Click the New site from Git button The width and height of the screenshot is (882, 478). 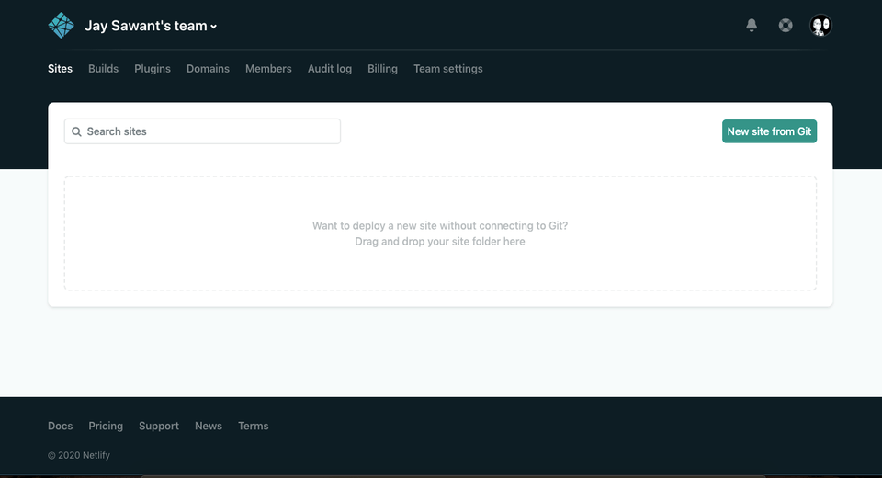[x=769, y=131]
